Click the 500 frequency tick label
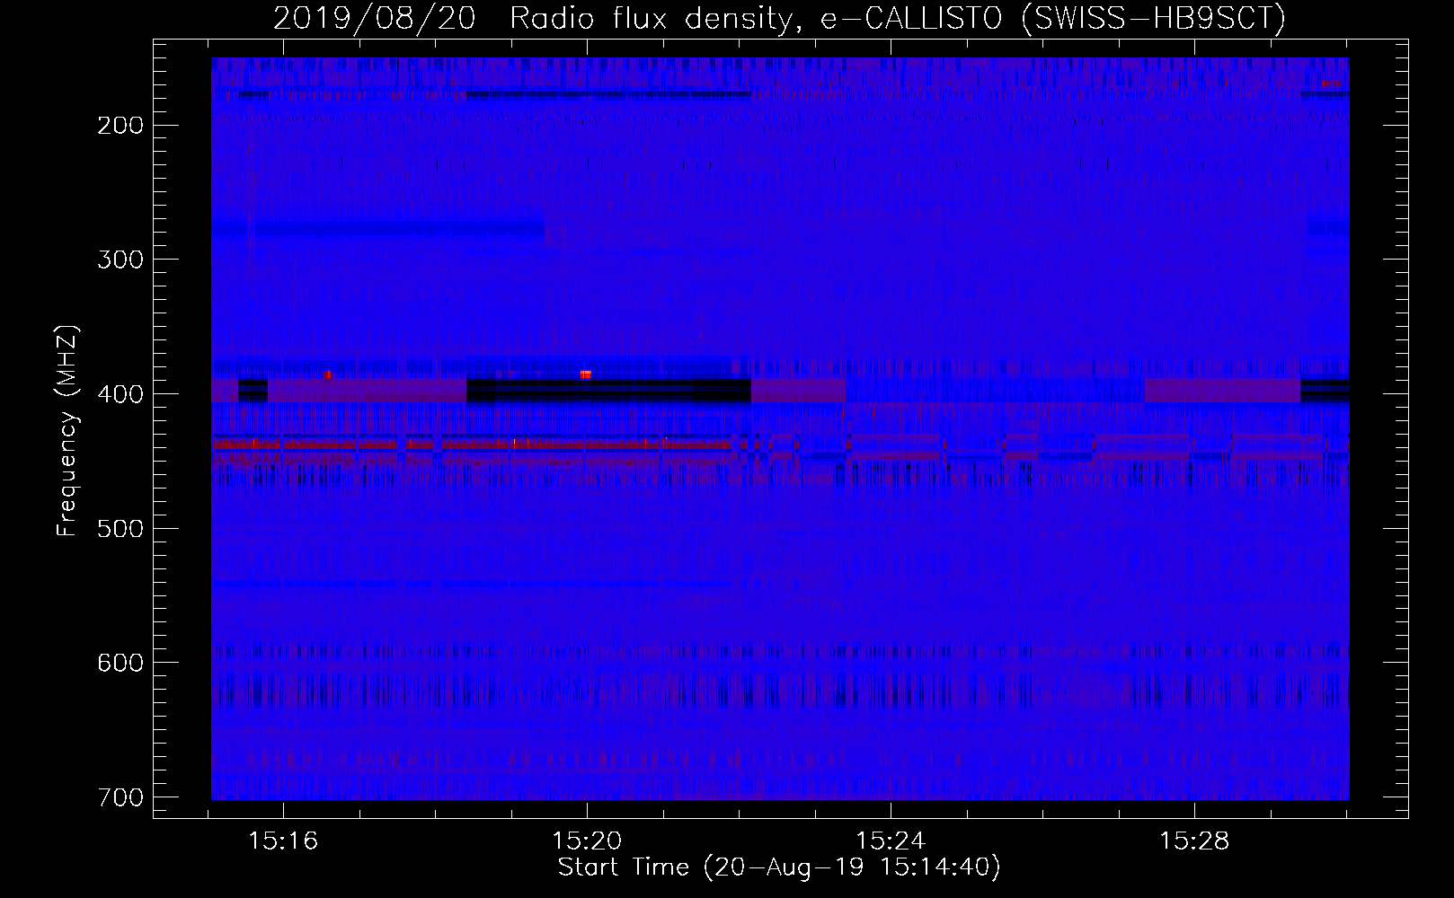This screenshot has width=1454, height=898. (x=120, y=529)
